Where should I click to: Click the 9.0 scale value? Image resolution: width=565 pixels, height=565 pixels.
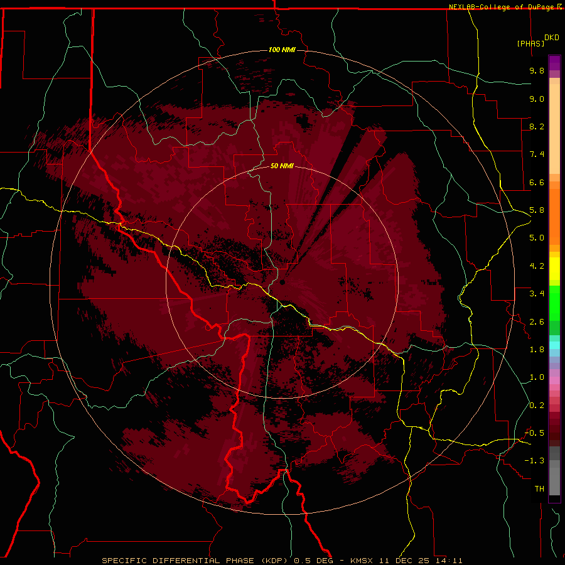tap(537, 99)
